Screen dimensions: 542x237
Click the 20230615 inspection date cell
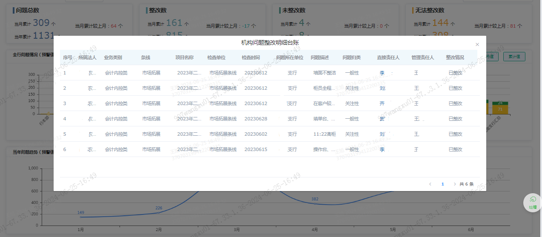point(256,149)
